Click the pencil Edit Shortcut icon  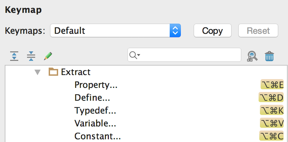tap(48, 56)
